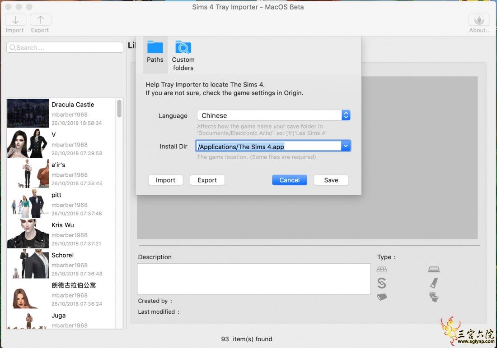This screenshot has height=348, width=497.
Task: Click the date "26/10/2018 07:37:21"
Action: [76, 243]
